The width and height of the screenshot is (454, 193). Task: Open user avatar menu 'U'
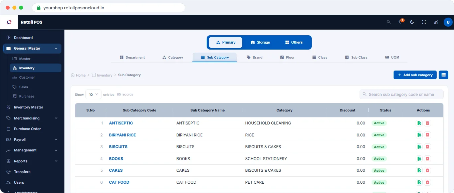(x=448, y=22)
